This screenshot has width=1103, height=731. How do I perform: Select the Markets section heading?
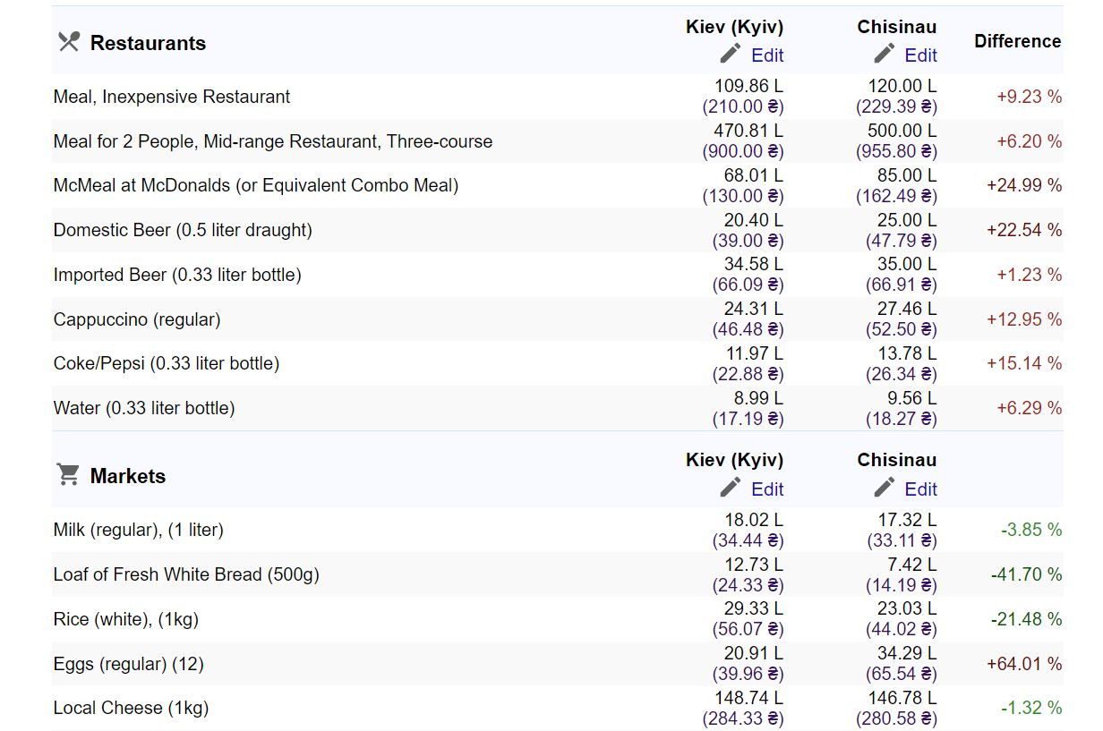point(128,476)
